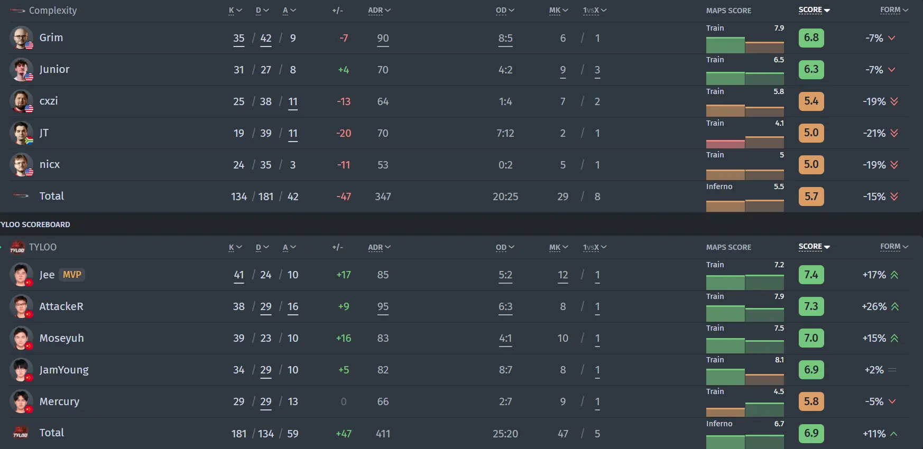Open AttackeR's player profile link
This screenshot has height=449, width=923.
click(61, 306)
